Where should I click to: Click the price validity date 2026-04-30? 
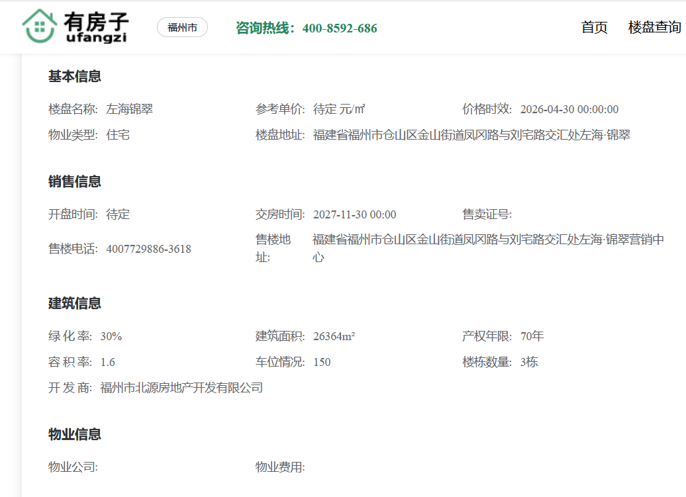pos(569,109)
